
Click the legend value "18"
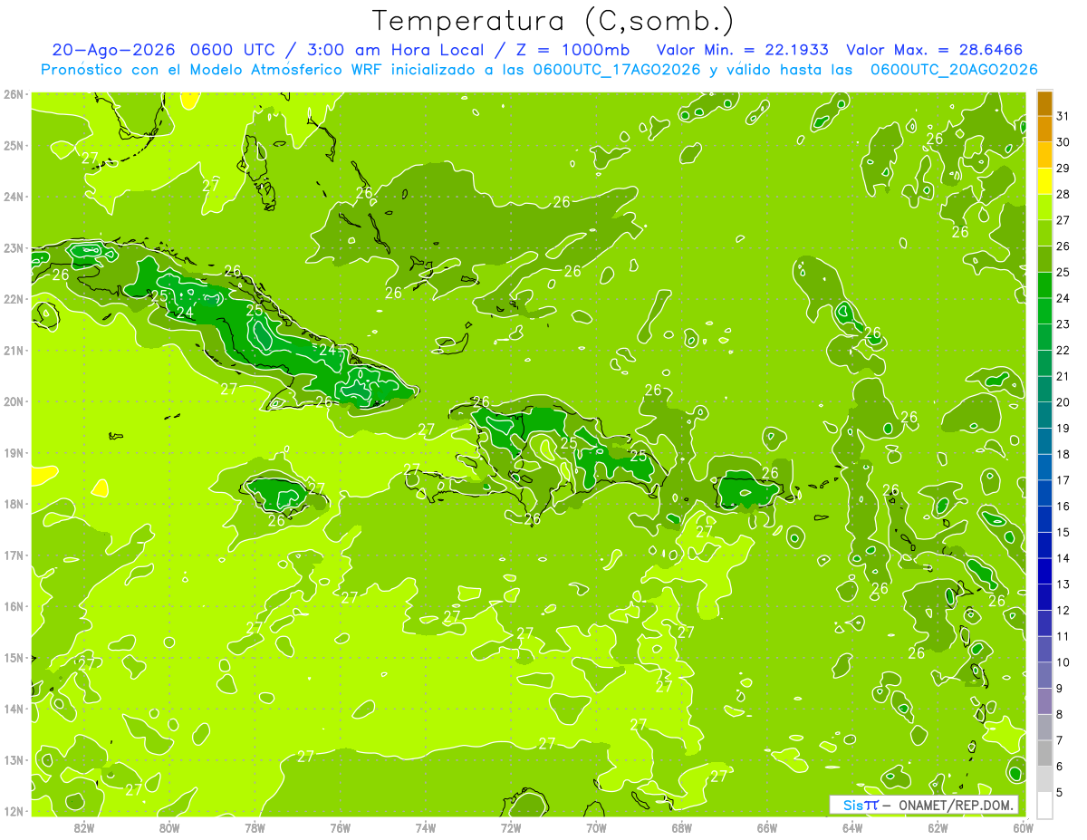click(1063, 454)
